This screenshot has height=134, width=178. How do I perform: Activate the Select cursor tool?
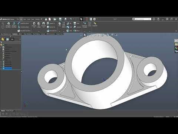81,19
